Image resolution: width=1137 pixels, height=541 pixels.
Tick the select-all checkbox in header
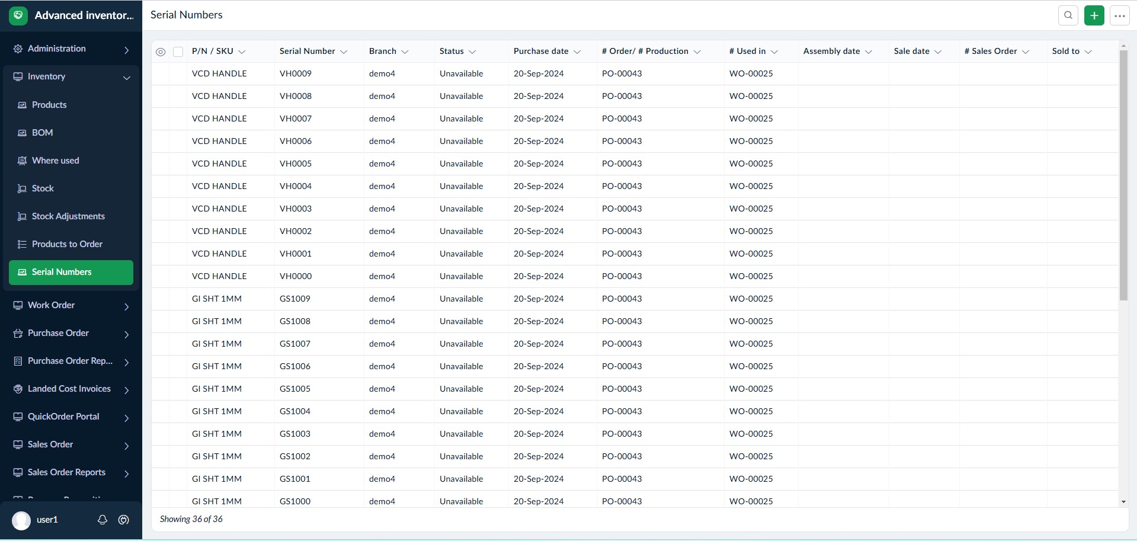(x=178, y=52)
